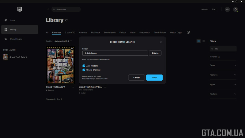Expand the Genre filter
Image resolution: width=245 pixels, height=138 pixels.
click(223, 65)
